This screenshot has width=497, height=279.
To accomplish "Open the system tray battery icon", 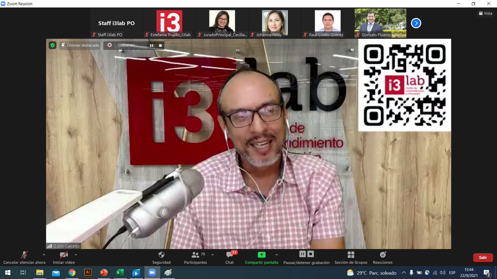I will tap(419, 273).
